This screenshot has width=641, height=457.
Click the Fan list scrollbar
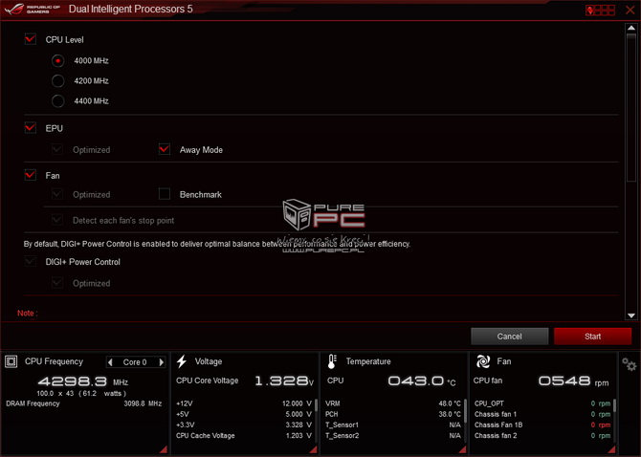click(614, 405)
